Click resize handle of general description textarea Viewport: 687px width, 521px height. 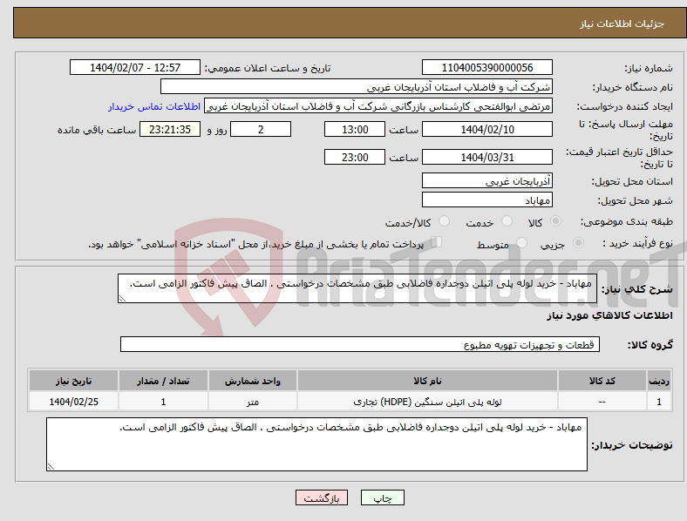tap(122, 299)
